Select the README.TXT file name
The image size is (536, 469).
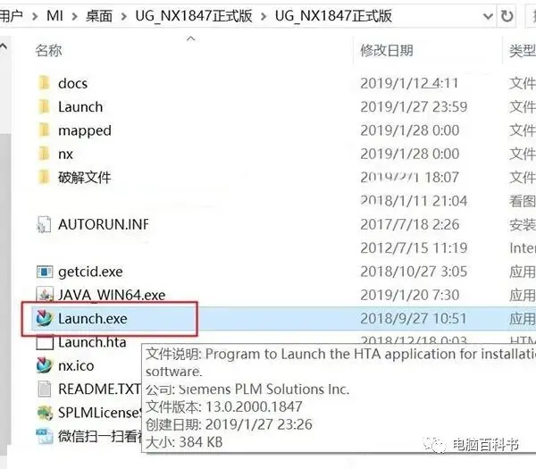(x=99, y=389)
